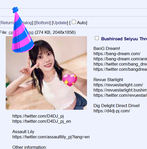This screenshot has width=147, height=149.
Task: Click the revuestarlight.bushim URL
Action: click(120, 90)
